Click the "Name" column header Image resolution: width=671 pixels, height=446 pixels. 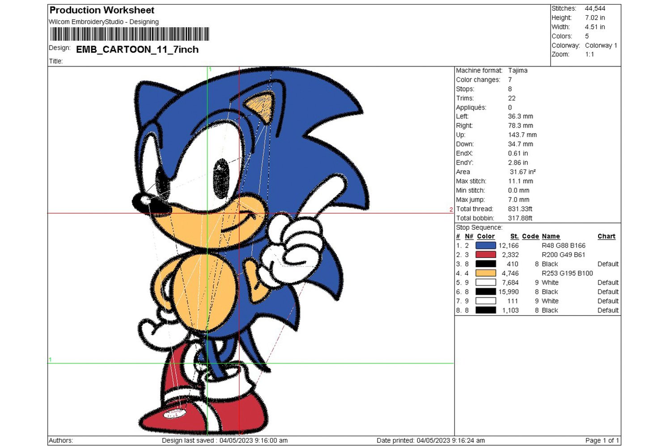[551, 236]
